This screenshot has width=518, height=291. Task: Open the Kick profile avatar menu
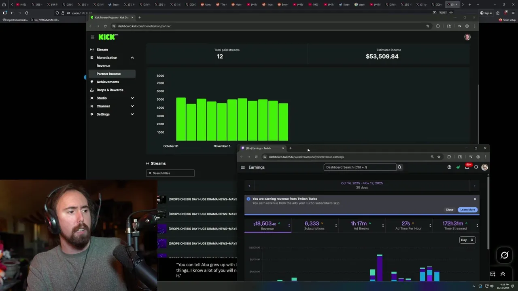467,37
